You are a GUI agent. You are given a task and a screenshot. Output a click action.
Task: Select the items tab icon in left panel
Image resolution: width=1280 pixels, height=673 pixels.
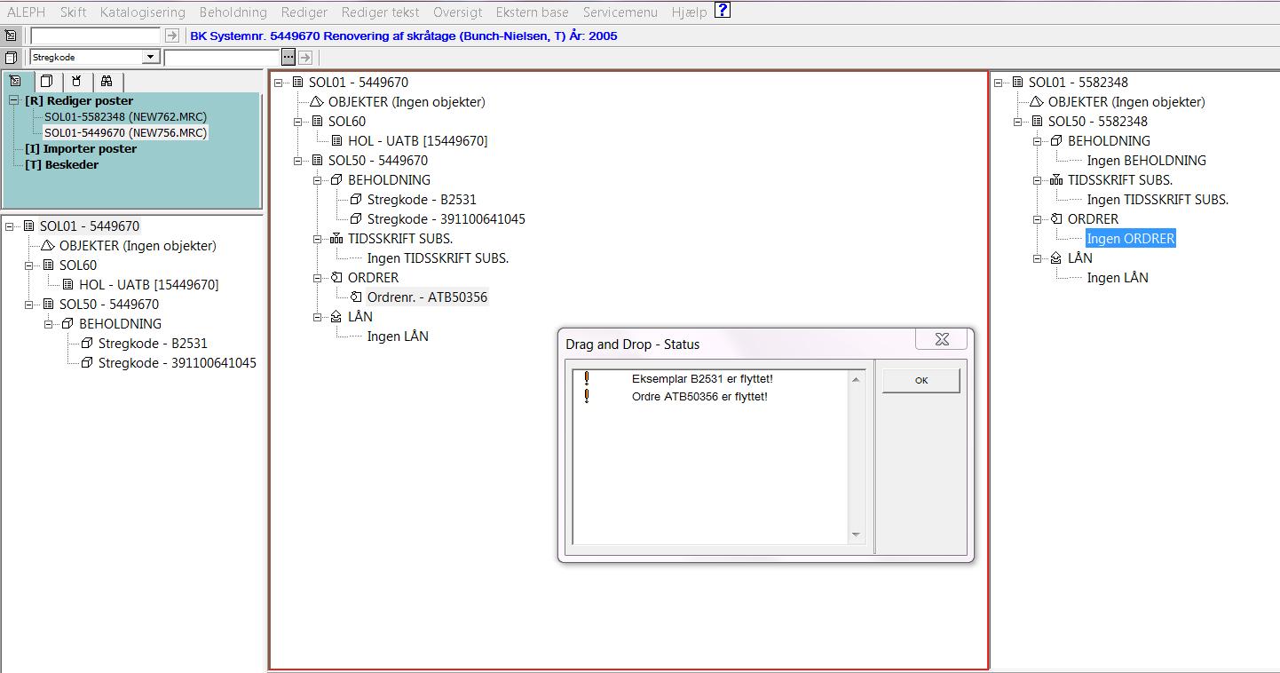[x=46, y=81]
